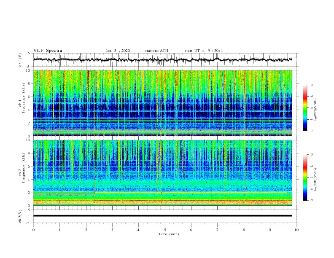Click the ch.1 waveform trace plot
The height and width of the screenshot is (258, 334).
162,60
